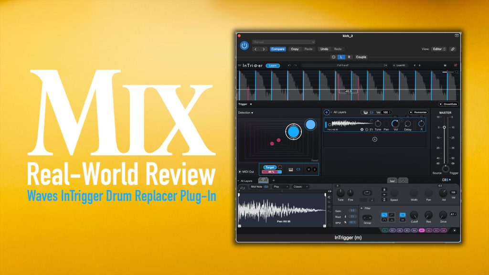Click the loop icon in sample editor

point(242,188)
